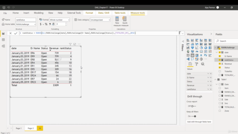Uncheck the Status field checkbox
Image resolution: width=238 pixels, height=134 pixels.
220,68
